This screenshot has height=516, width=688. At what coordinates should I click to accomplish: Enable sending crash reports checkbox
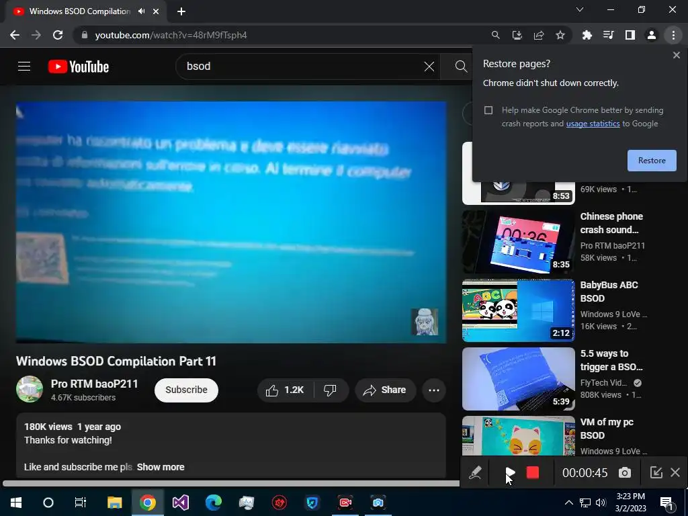point(488,110)
